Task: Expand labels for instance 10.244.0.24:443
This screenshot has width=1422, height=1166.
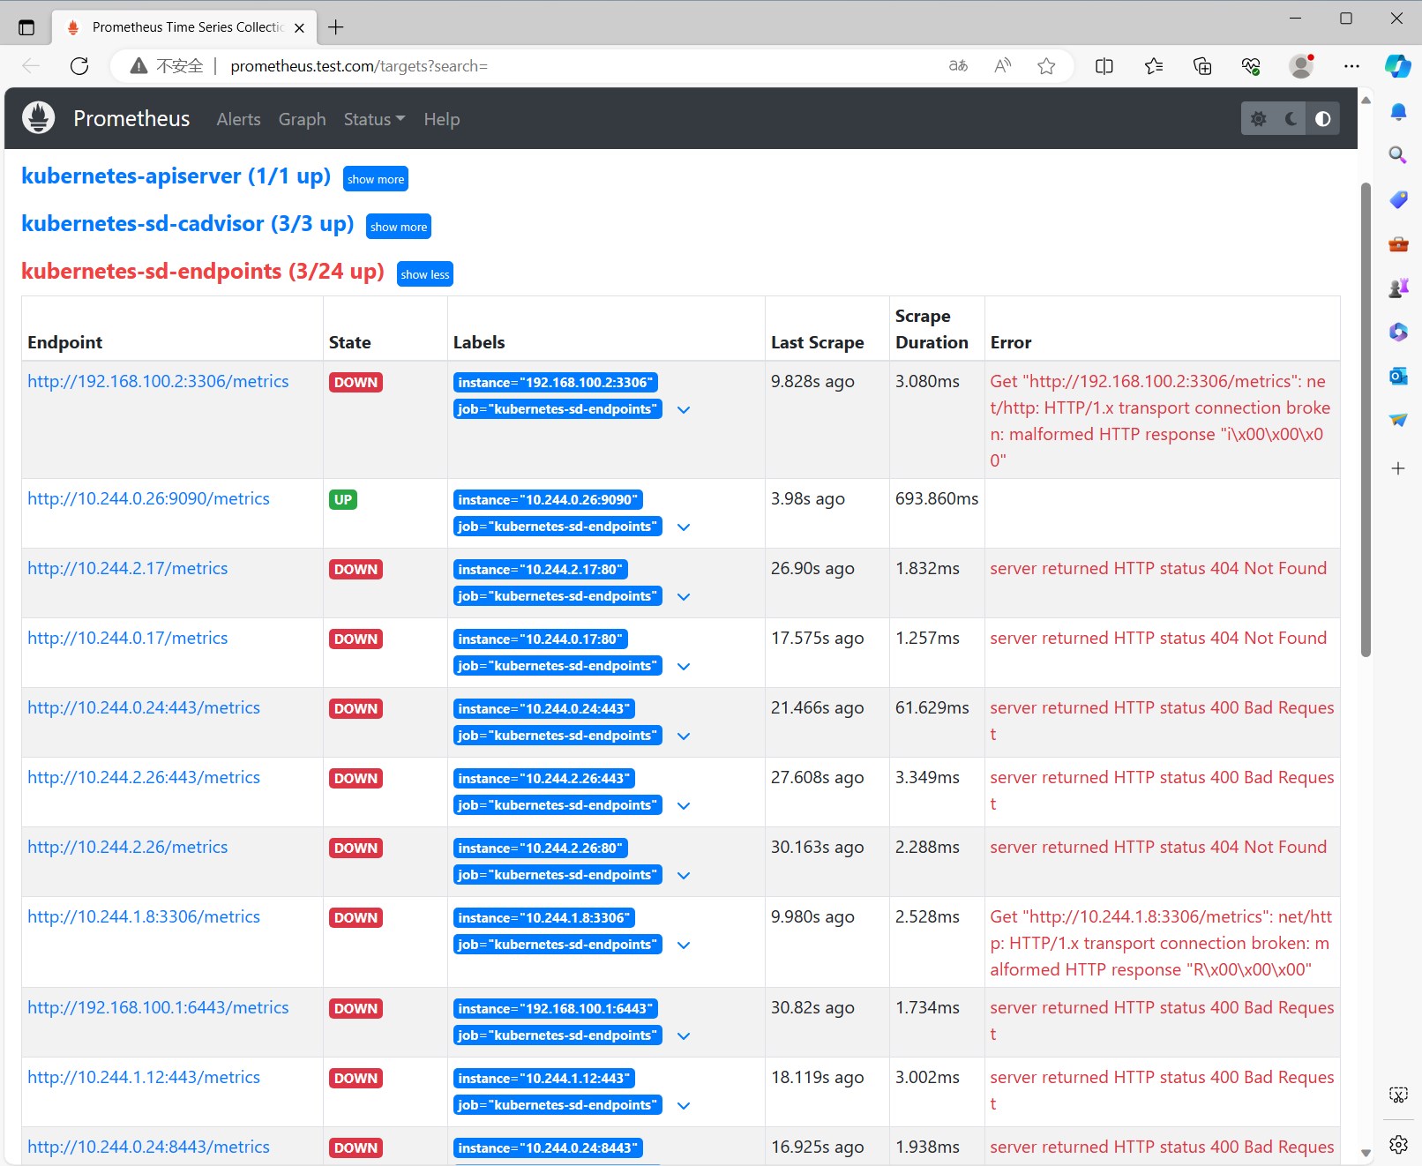Action: point(684,736)
